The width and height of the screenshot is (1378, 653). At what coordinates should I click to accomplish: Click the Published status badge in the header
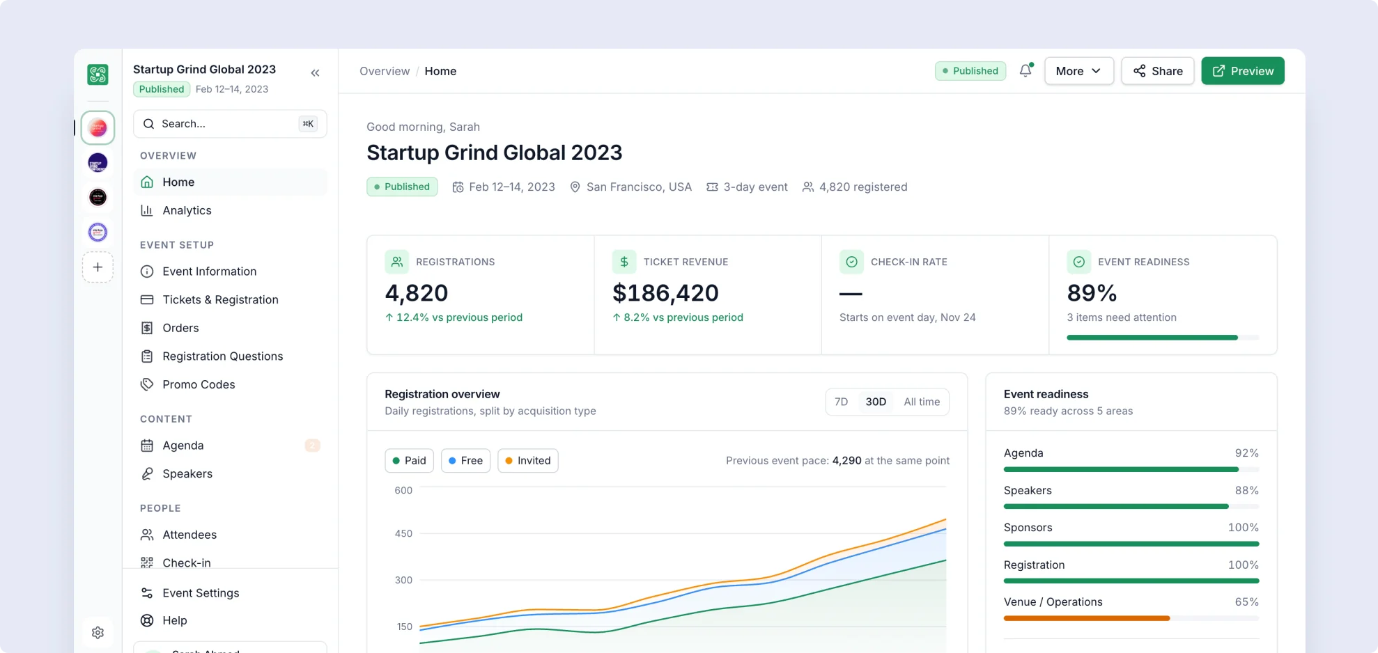[970, 71]
